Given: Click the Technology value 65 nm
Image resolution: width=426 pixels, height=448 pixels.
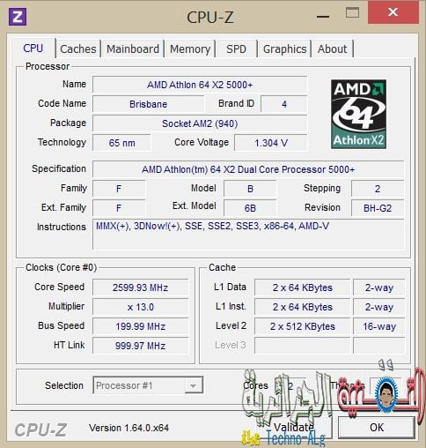Looking at the screenshot, I should click(x=121, y=143).
